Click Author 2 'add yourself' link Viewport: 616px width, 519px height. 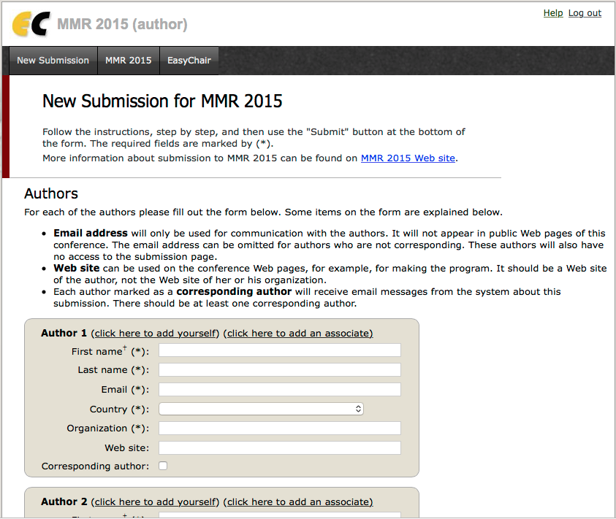pyautogui.click(x=155, y=502)
